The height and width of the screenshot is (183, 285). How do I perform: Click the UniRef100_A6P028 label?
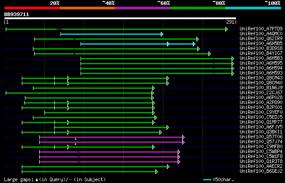261,98
